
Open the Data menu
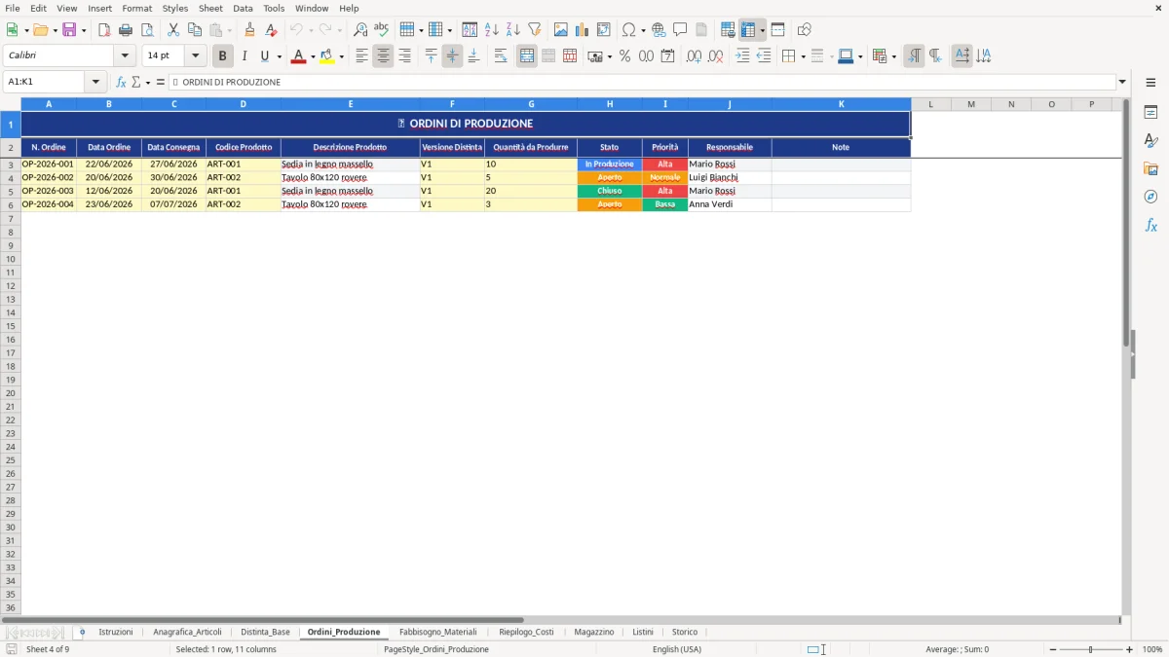click(243, 8)
